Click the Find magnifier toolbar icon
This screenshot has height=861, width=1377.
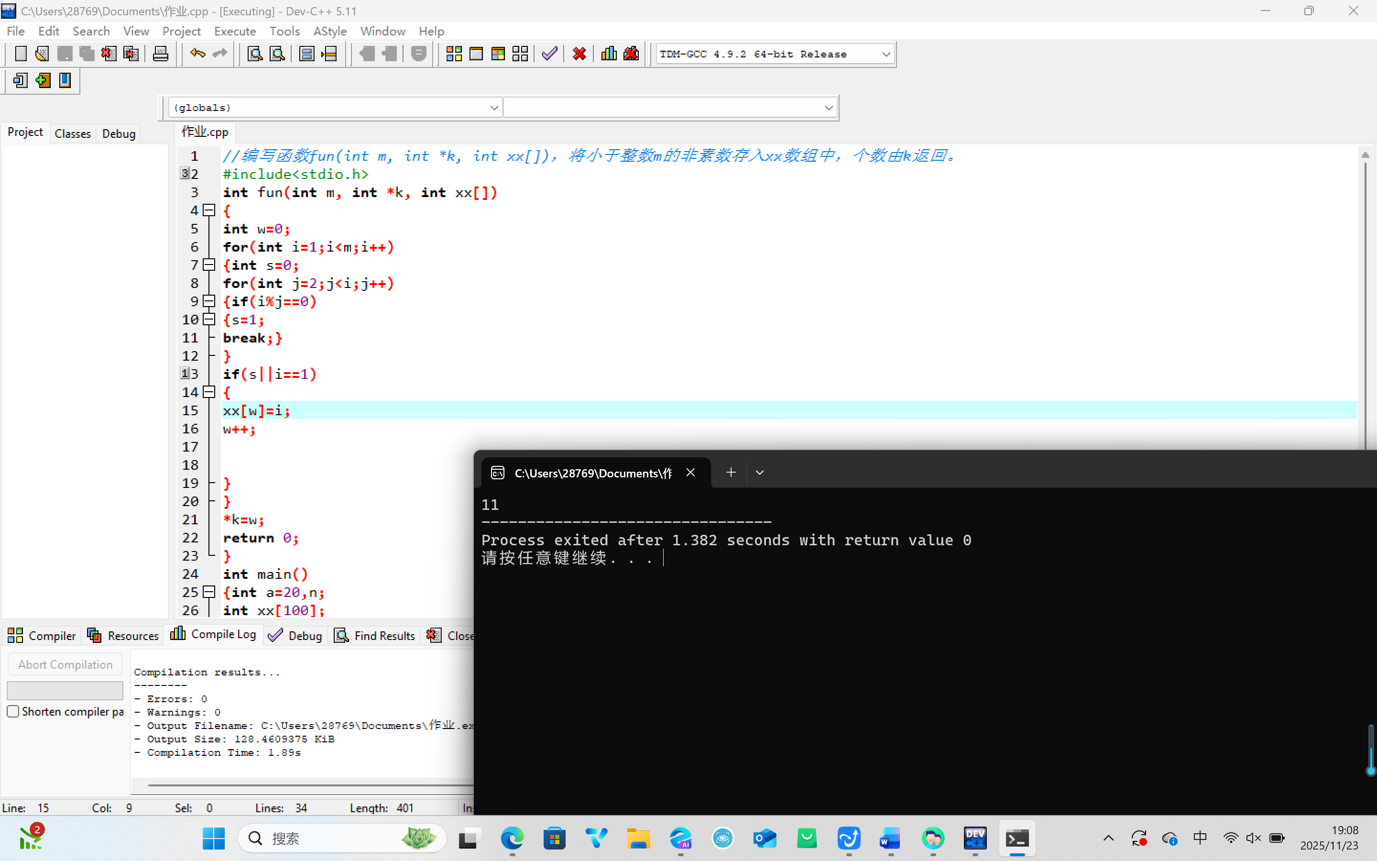254,54
